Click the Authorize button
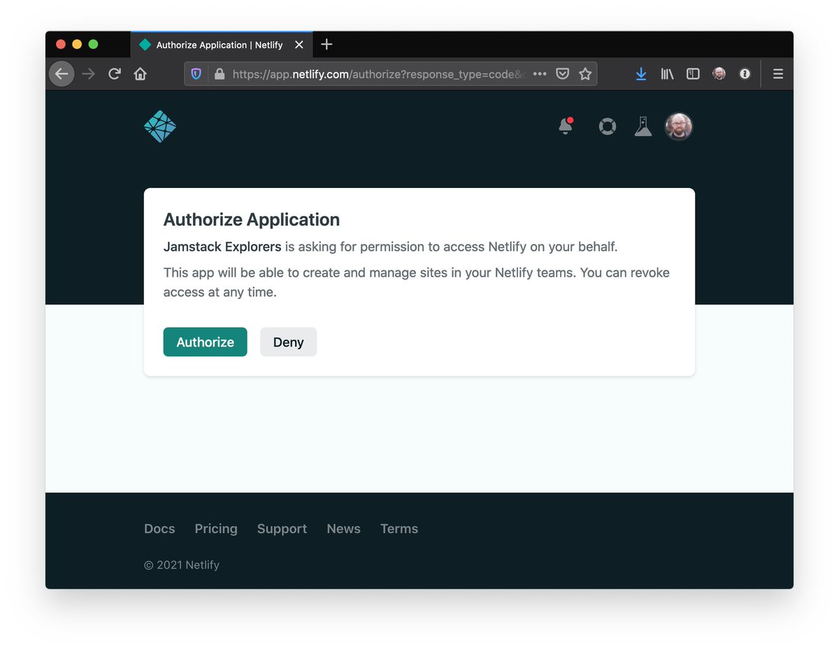 205,342
